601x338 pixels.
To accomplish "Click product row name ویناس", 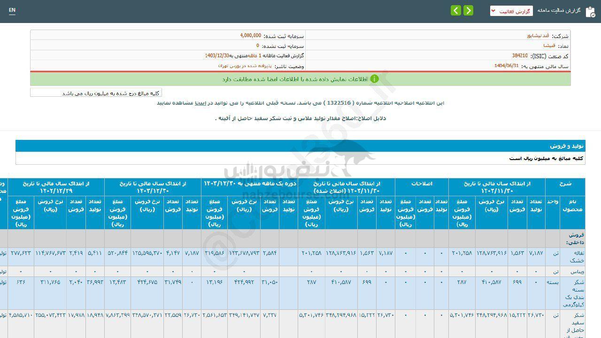I will pos(578,271).
